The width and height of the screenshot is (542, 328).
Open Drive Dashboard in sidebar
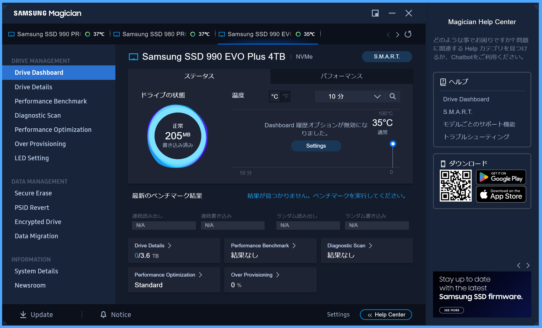tap(59, 73)
